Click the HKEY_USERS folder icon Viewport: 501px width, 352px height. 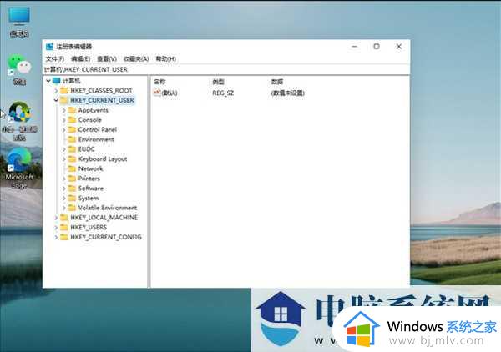click(64, 227)
